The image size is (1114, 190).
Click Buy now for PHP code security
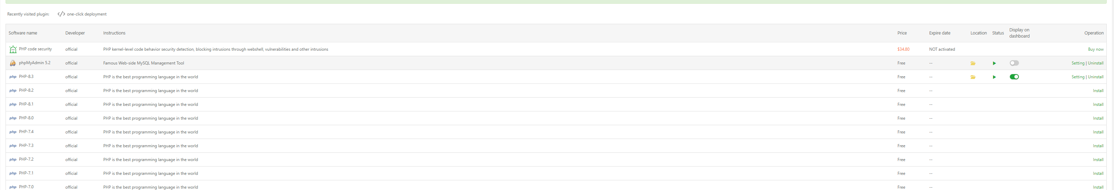[x=1095, y=49]
